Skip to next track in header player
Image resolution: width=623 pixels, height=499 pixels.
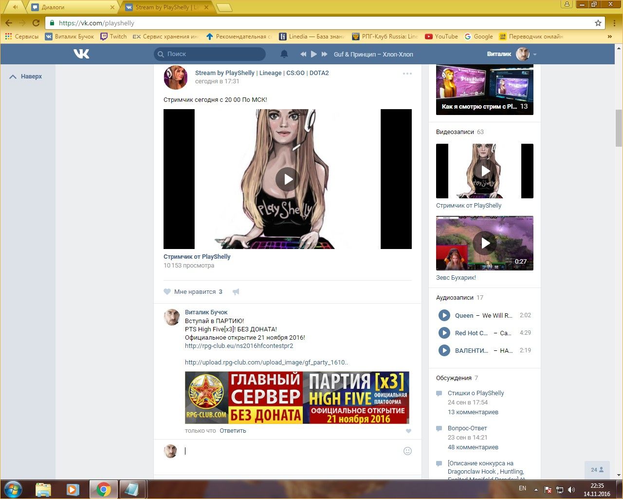pyautogui.click(x=325, y=54)
